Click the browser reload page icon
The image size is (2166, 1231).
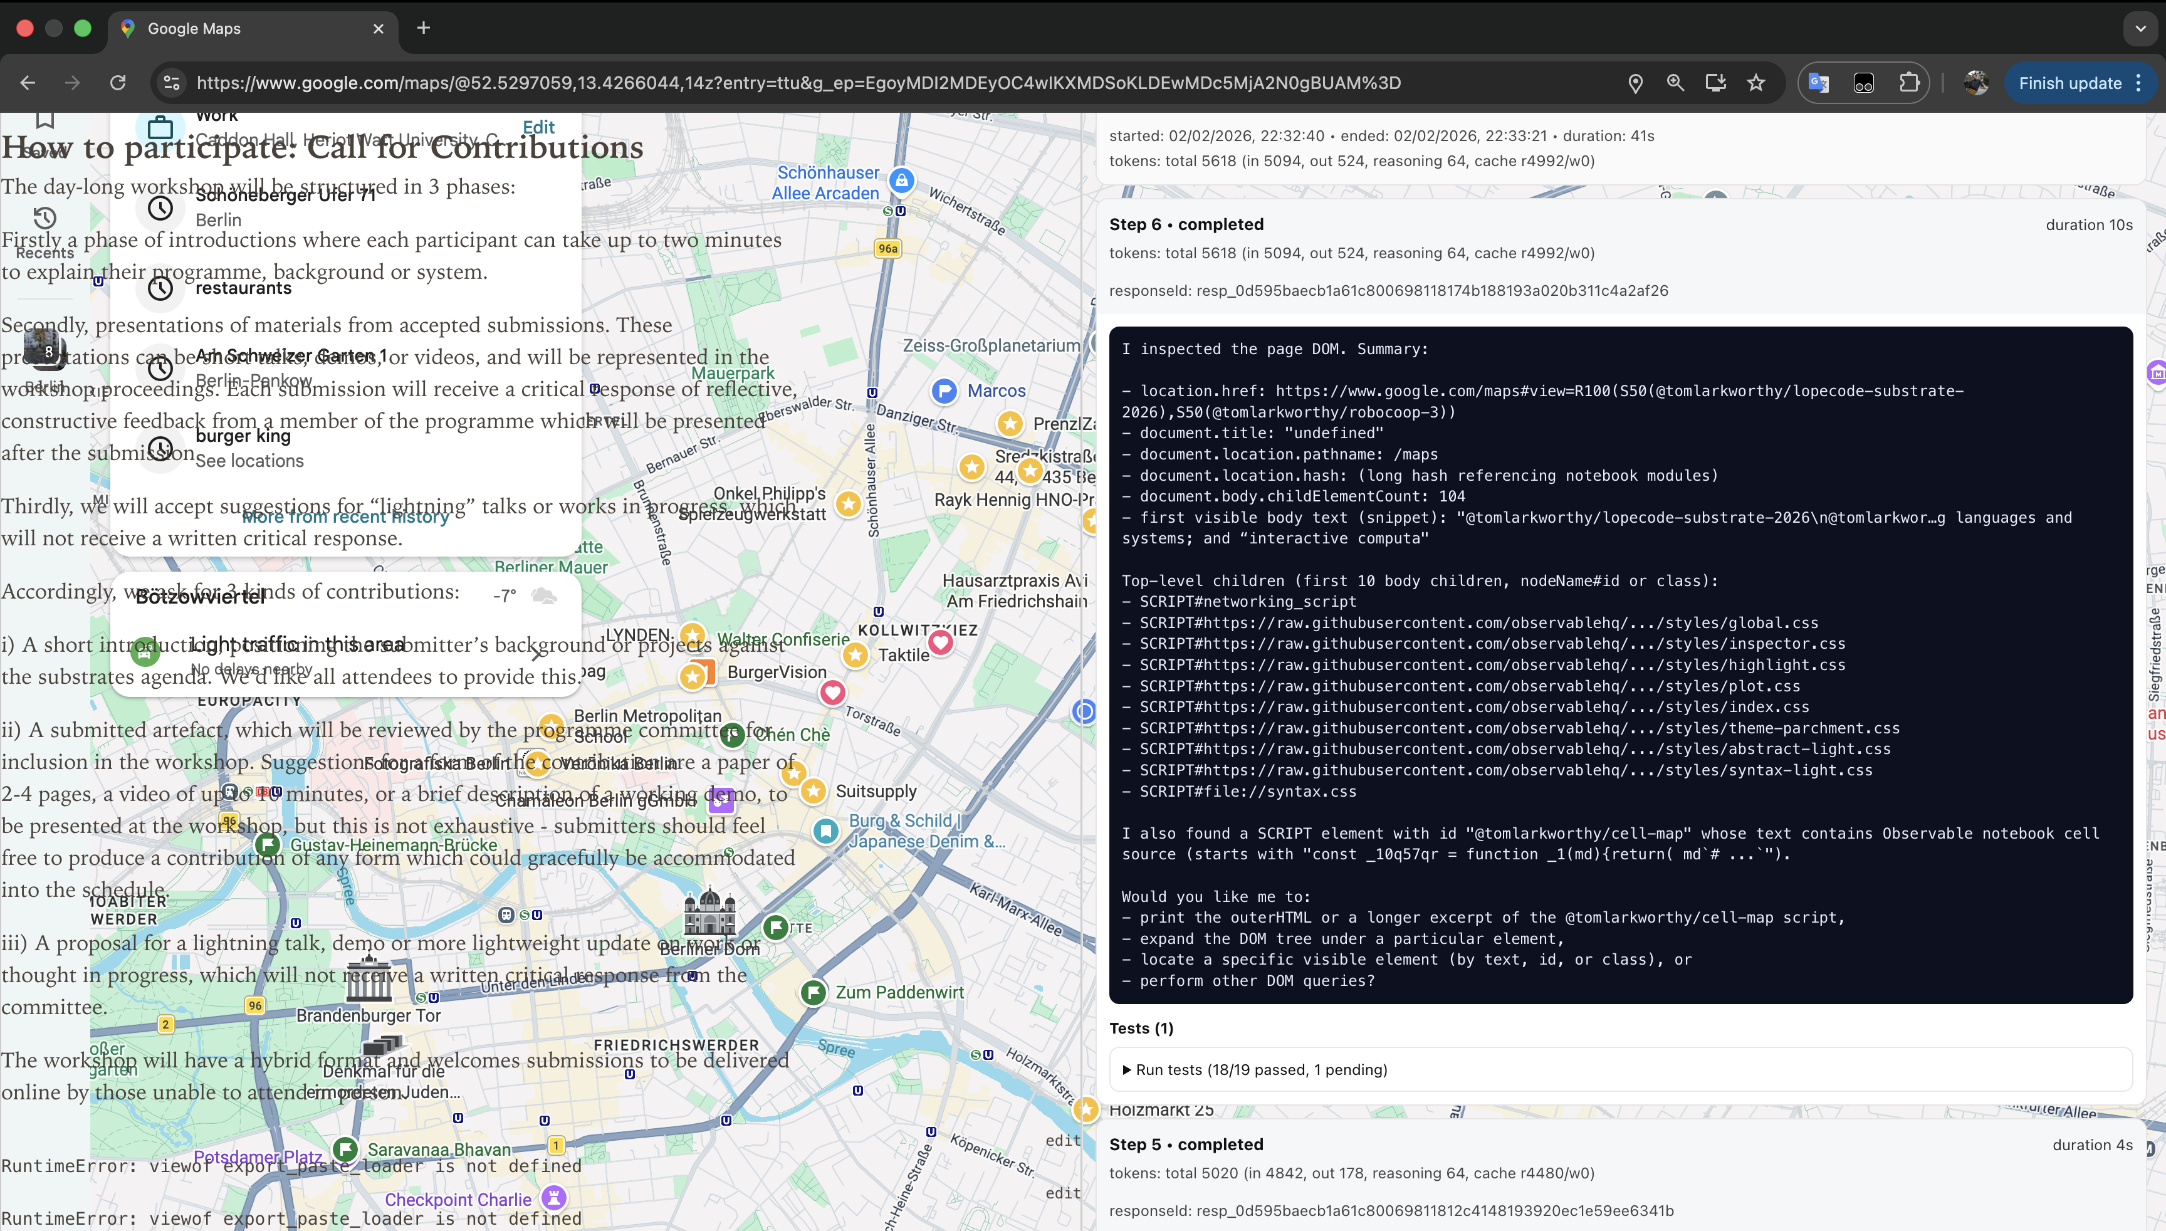(x=118, y=83)
